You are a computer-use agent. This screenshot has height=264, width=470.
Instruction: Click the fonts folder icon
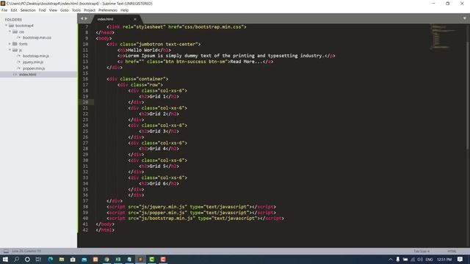(15, 44)
